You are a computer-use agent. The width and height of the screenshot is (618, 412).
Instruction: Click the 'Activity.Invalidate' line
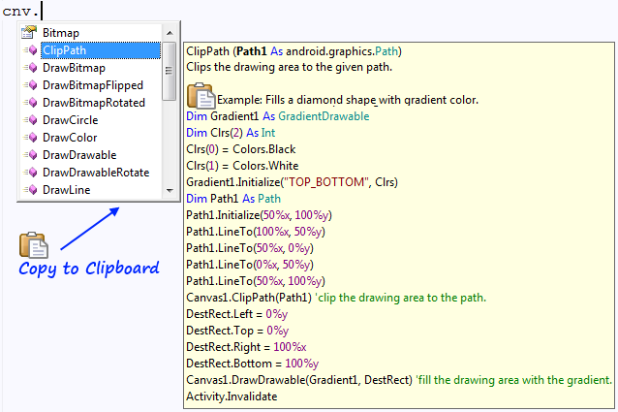pos(232,396)
